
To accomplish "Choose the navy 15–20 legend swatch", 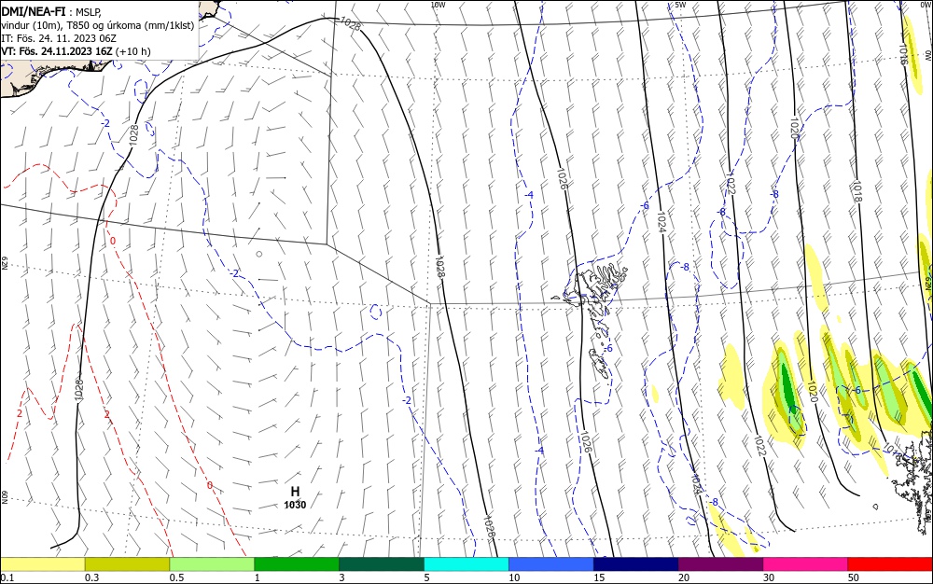I will click(635, 564).
